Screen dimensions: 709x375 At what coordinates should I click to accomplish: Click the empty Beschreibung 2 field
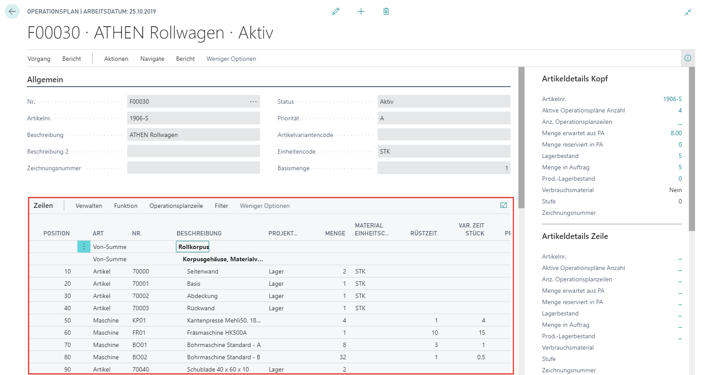[x=193, y=151]
